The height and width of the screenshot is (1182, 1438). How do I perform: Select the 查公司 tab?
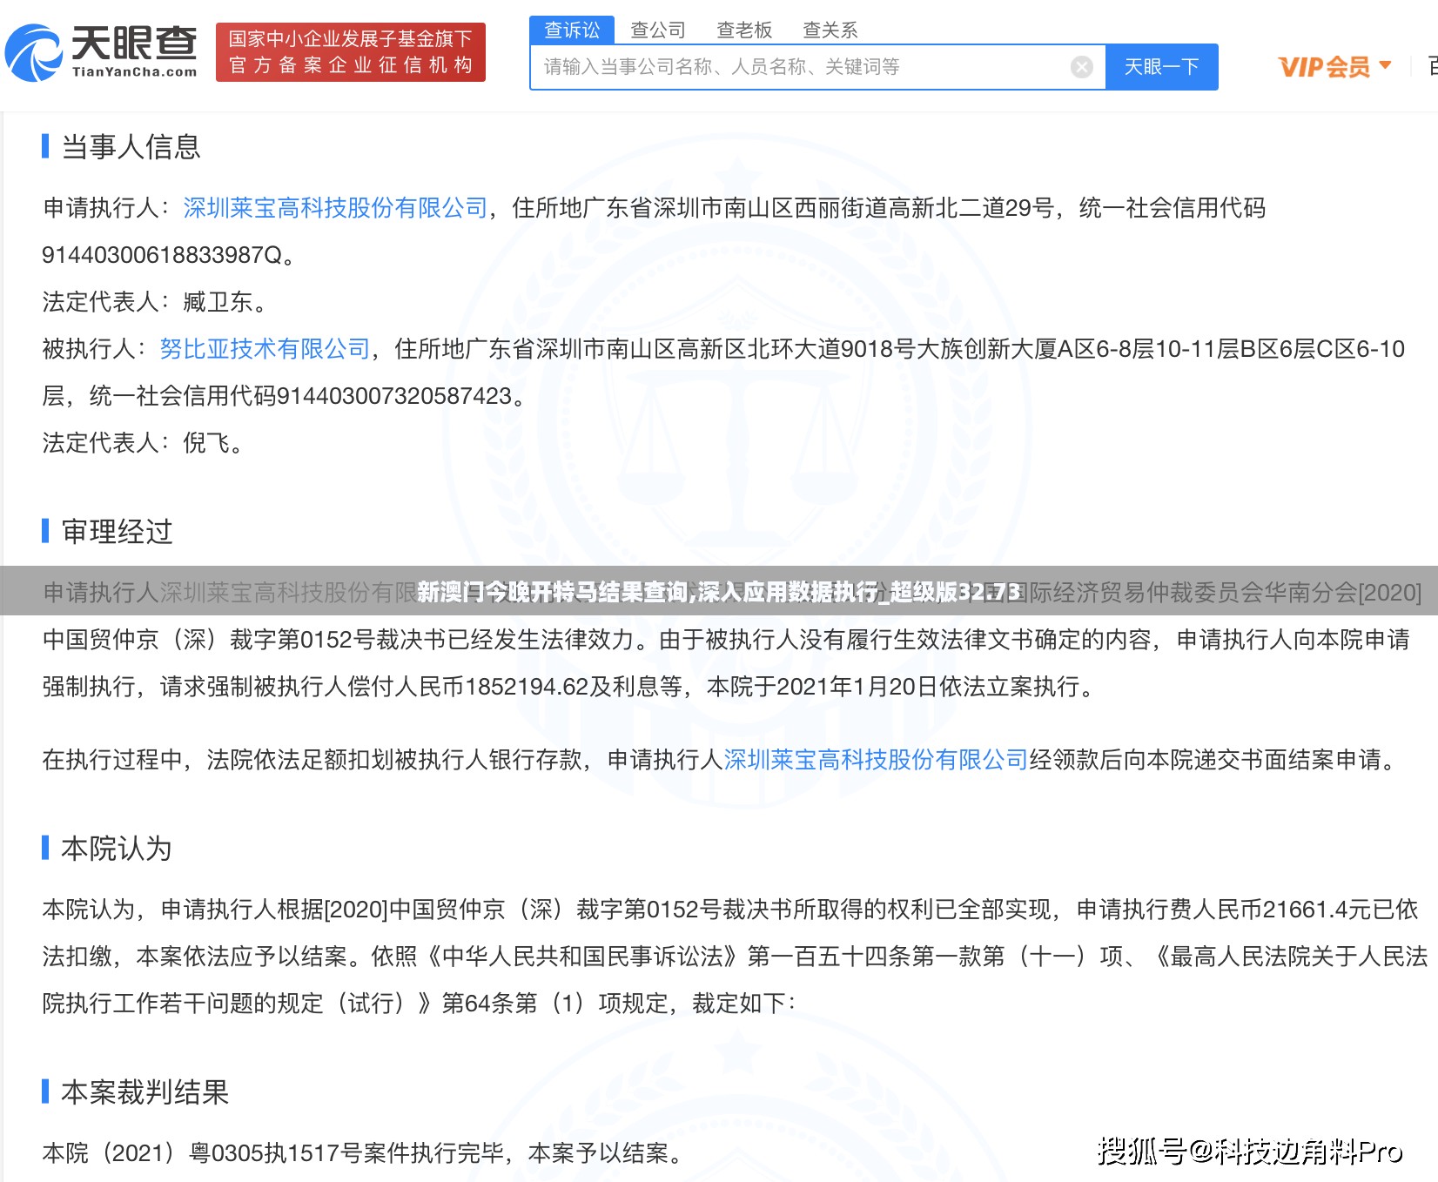click(657, 30)
